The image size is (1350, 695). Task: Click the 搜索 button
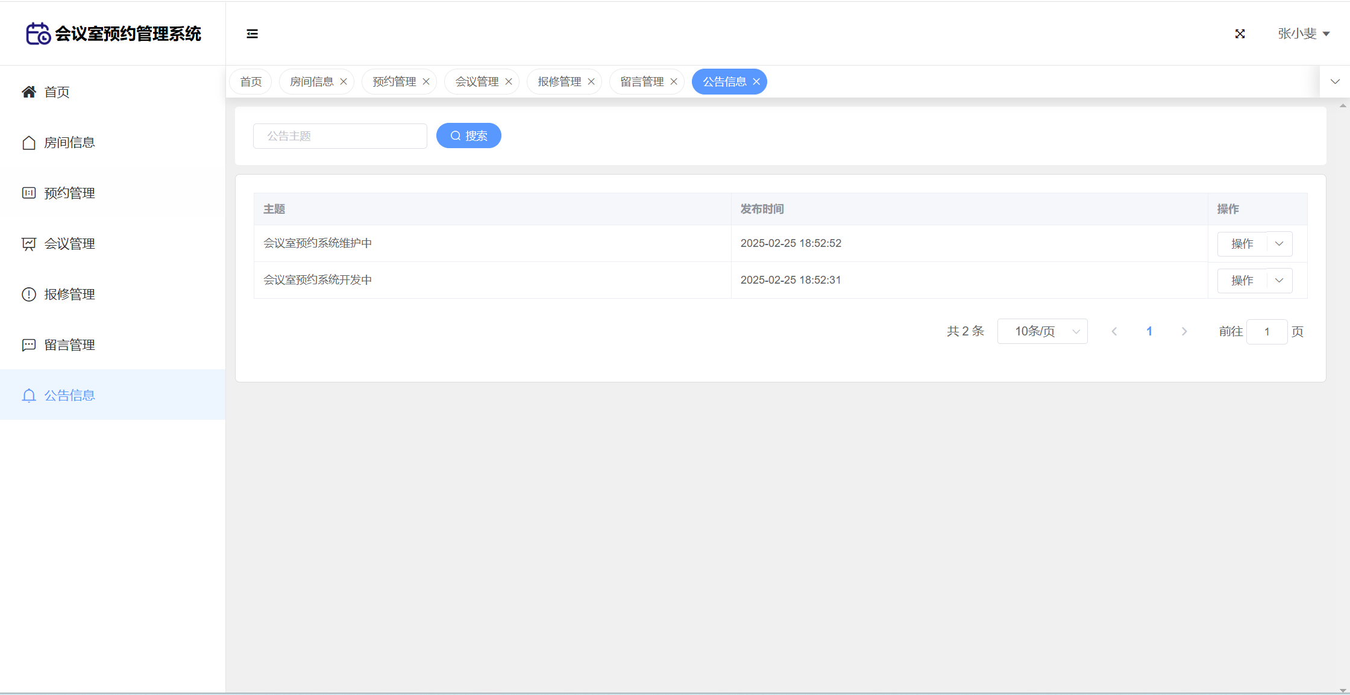468,136
